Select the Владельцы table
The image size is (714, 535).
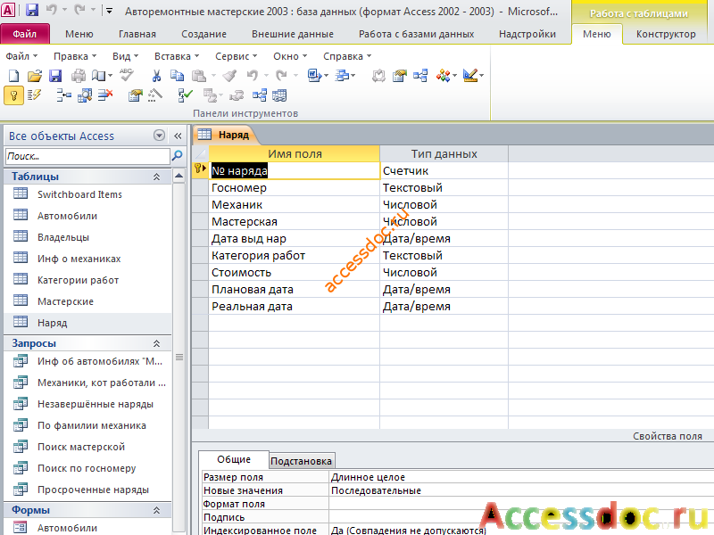click(x=62, y=237)
